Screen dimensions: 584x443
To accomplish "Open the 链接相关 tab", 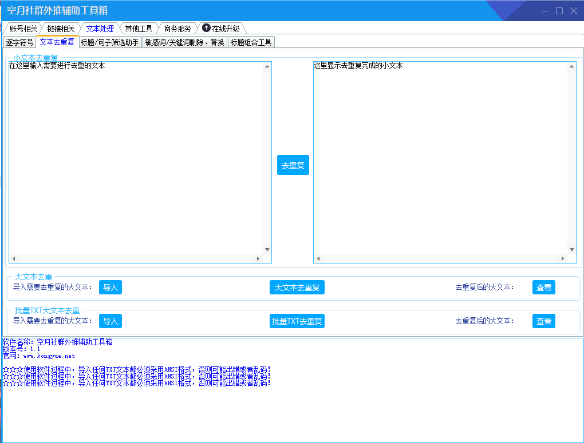I will point(61,29).
